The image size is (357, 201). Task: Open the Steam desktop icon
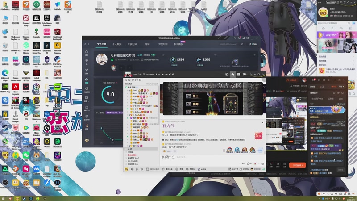click(5, 129)
